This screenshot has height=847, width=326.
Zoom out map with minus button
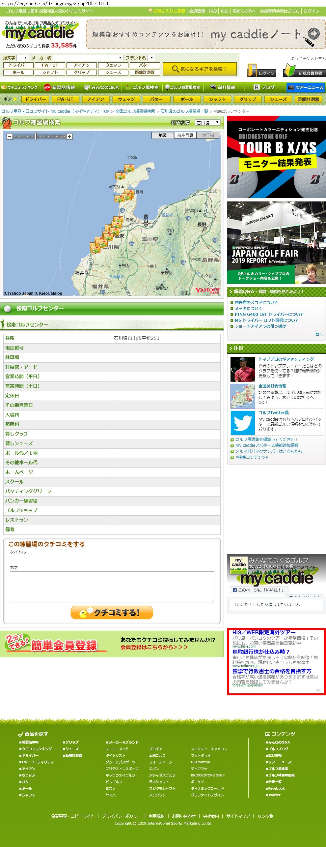[10, 136]
